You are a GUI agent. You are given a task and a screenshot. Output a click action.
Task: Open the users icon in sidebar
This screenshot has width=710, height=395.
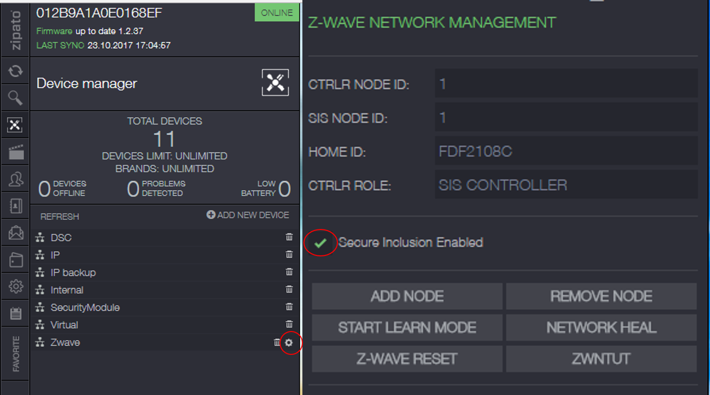(16, 179)
